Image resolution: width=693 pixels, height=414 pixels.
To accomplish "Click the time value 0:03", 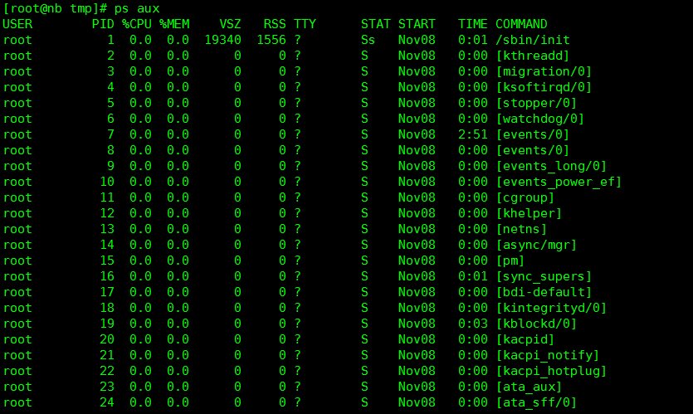I will (x=473, y=324).
